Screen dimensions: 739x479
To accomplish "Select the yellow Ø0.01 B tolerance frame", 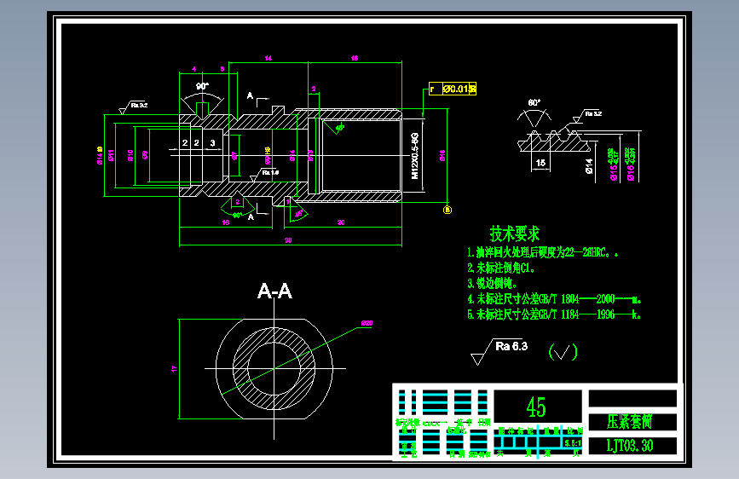I will point(453,89).
